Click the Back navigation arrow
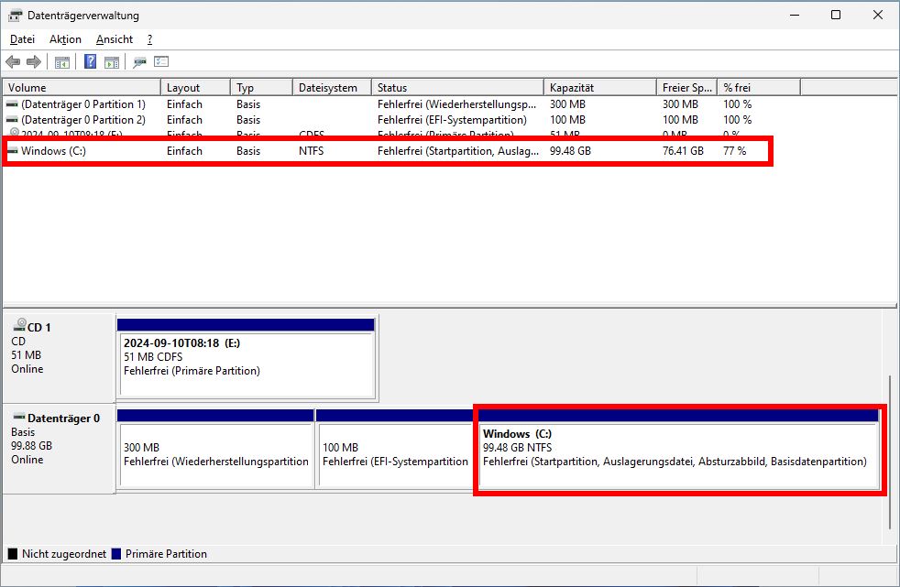The image size is (900, 587). (12, 61)
